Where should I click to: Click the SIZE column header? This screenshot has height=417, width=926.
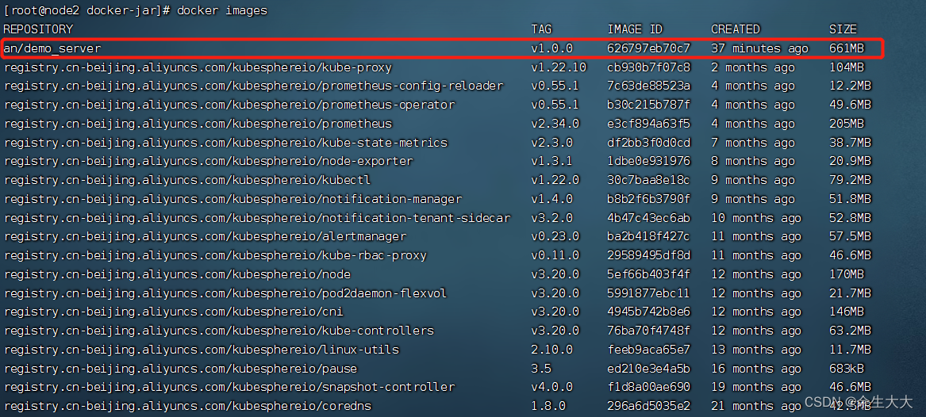pyautogui.click(x=843, y=29)
